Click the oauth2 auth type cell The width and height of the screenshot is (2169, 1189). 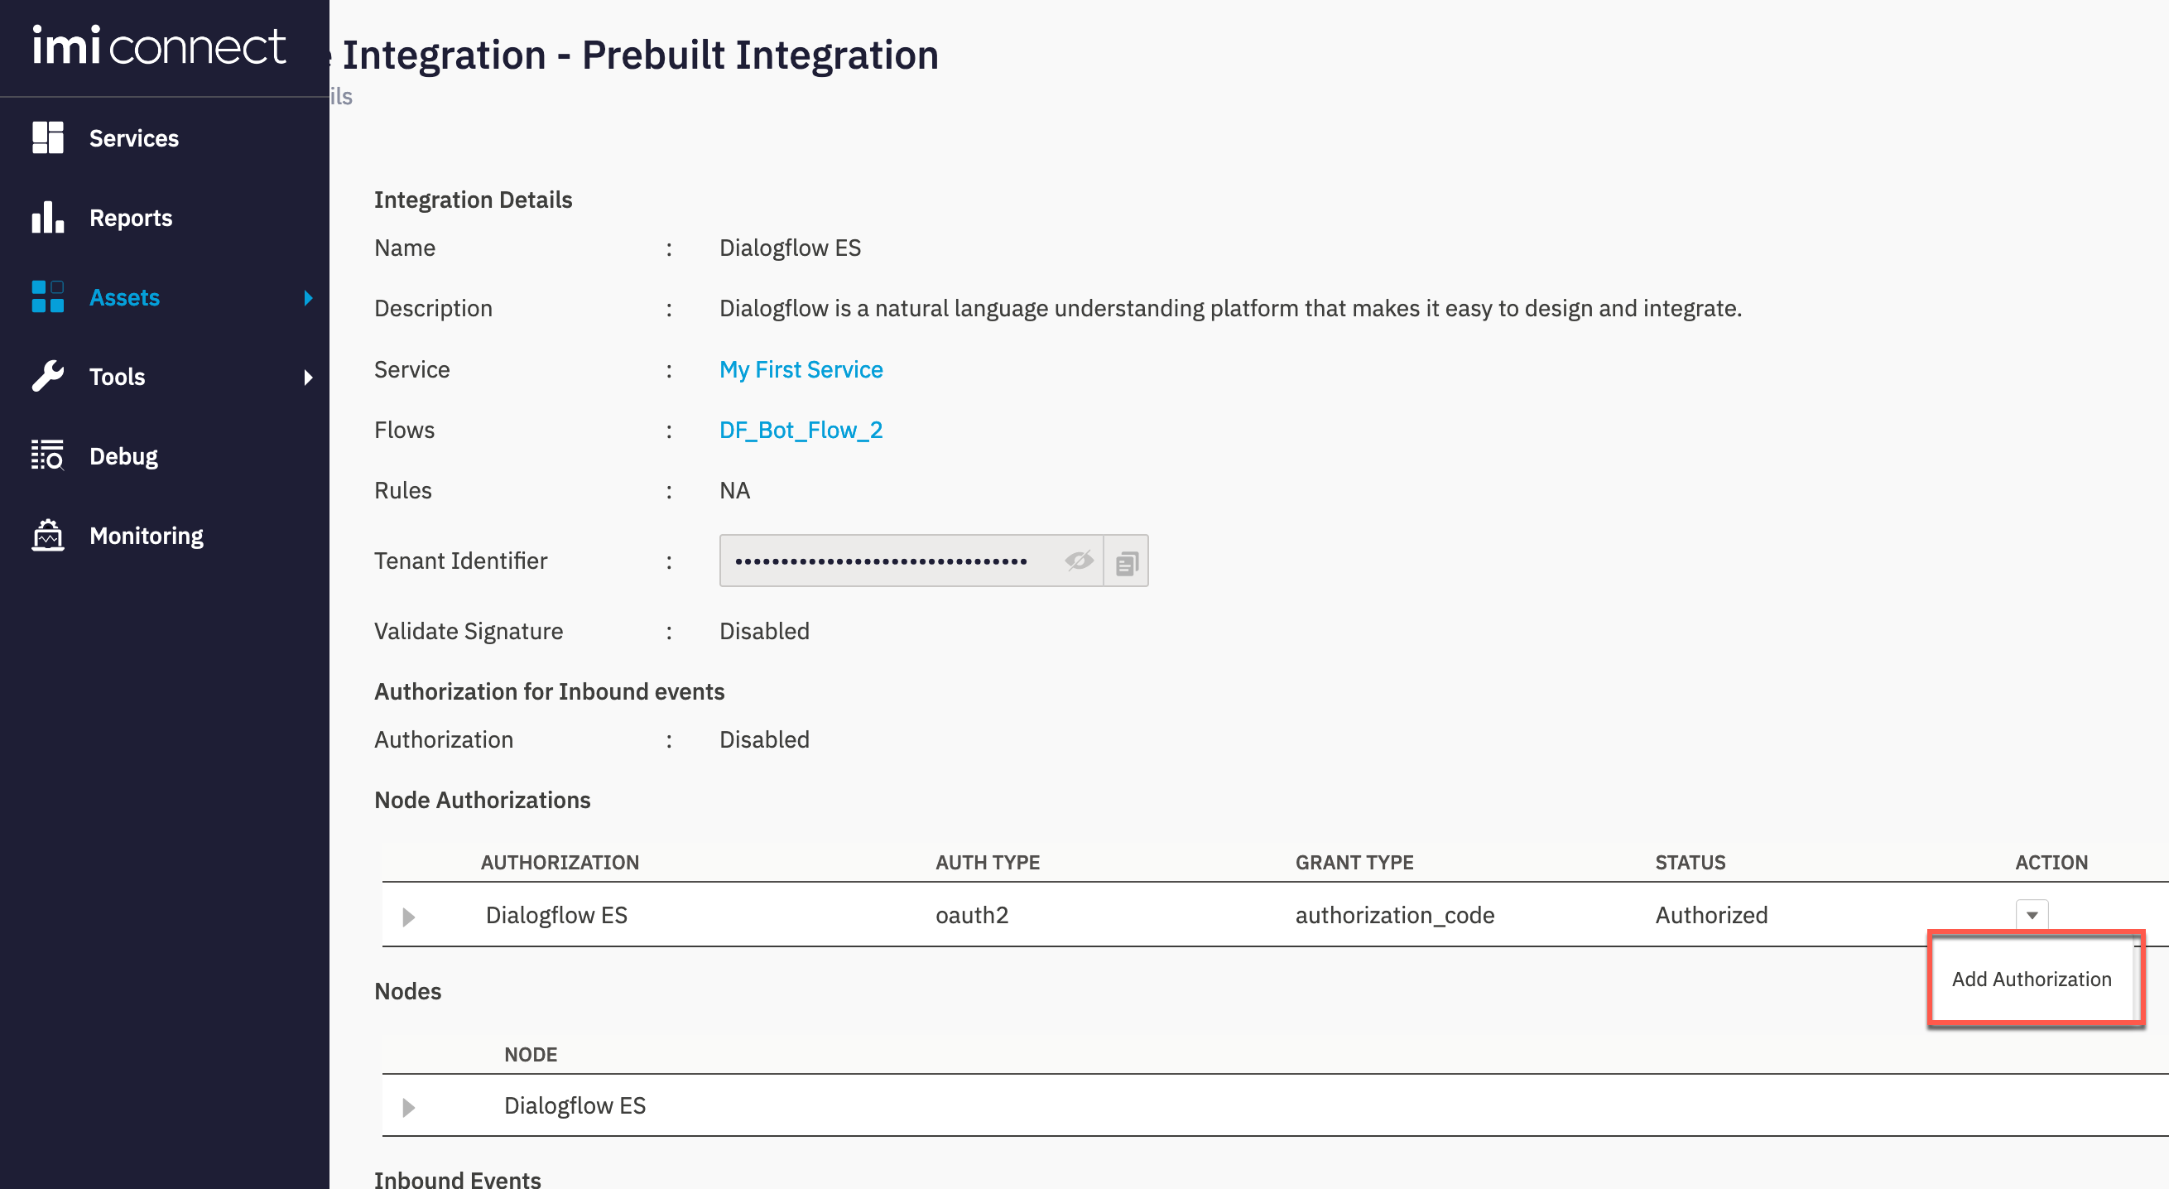972,914
